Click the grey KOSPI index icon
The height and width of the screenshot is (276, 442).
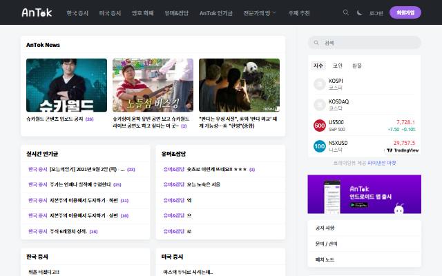tap(320, 84)
